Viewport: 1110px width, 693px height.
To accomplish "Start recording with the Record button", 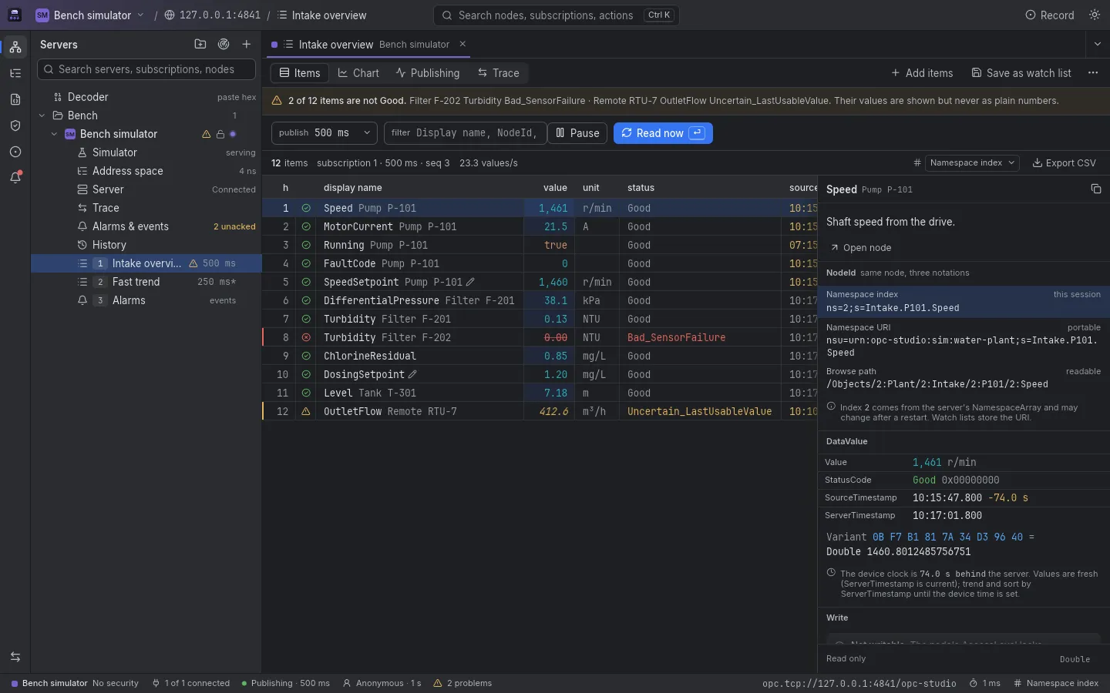I will 1050,15.
